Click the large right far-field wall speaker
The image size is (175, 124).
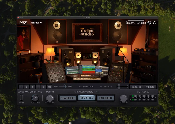[118, 32]
